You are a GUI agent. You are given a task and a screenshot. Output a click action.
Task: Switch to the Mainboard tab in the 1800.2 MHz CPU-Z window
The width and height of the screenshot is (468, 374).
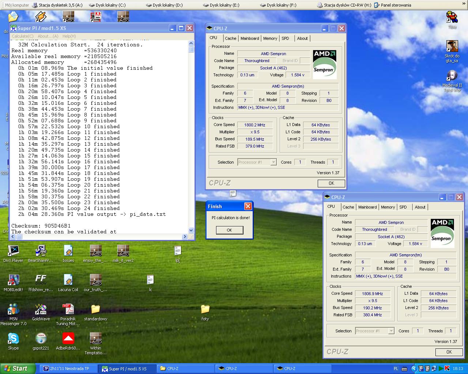250,38
